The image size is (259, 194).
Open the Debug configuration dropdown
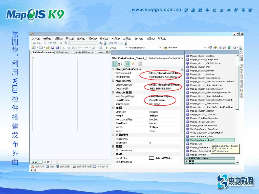pyautogui.click(x=127, y=48)
